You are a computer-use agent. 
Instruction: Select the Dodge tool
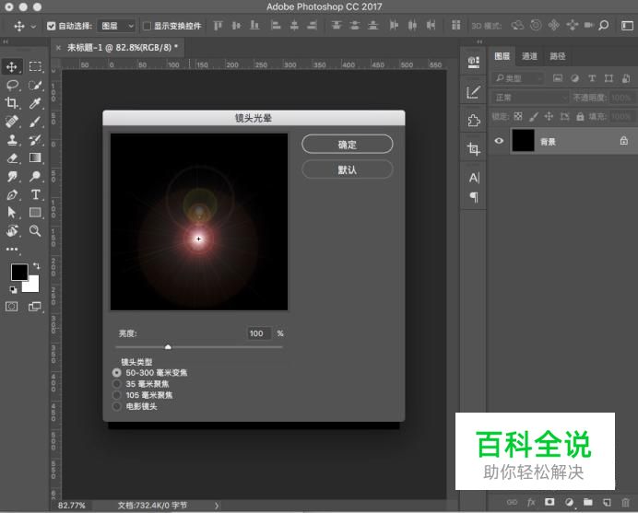click(35, 176)
